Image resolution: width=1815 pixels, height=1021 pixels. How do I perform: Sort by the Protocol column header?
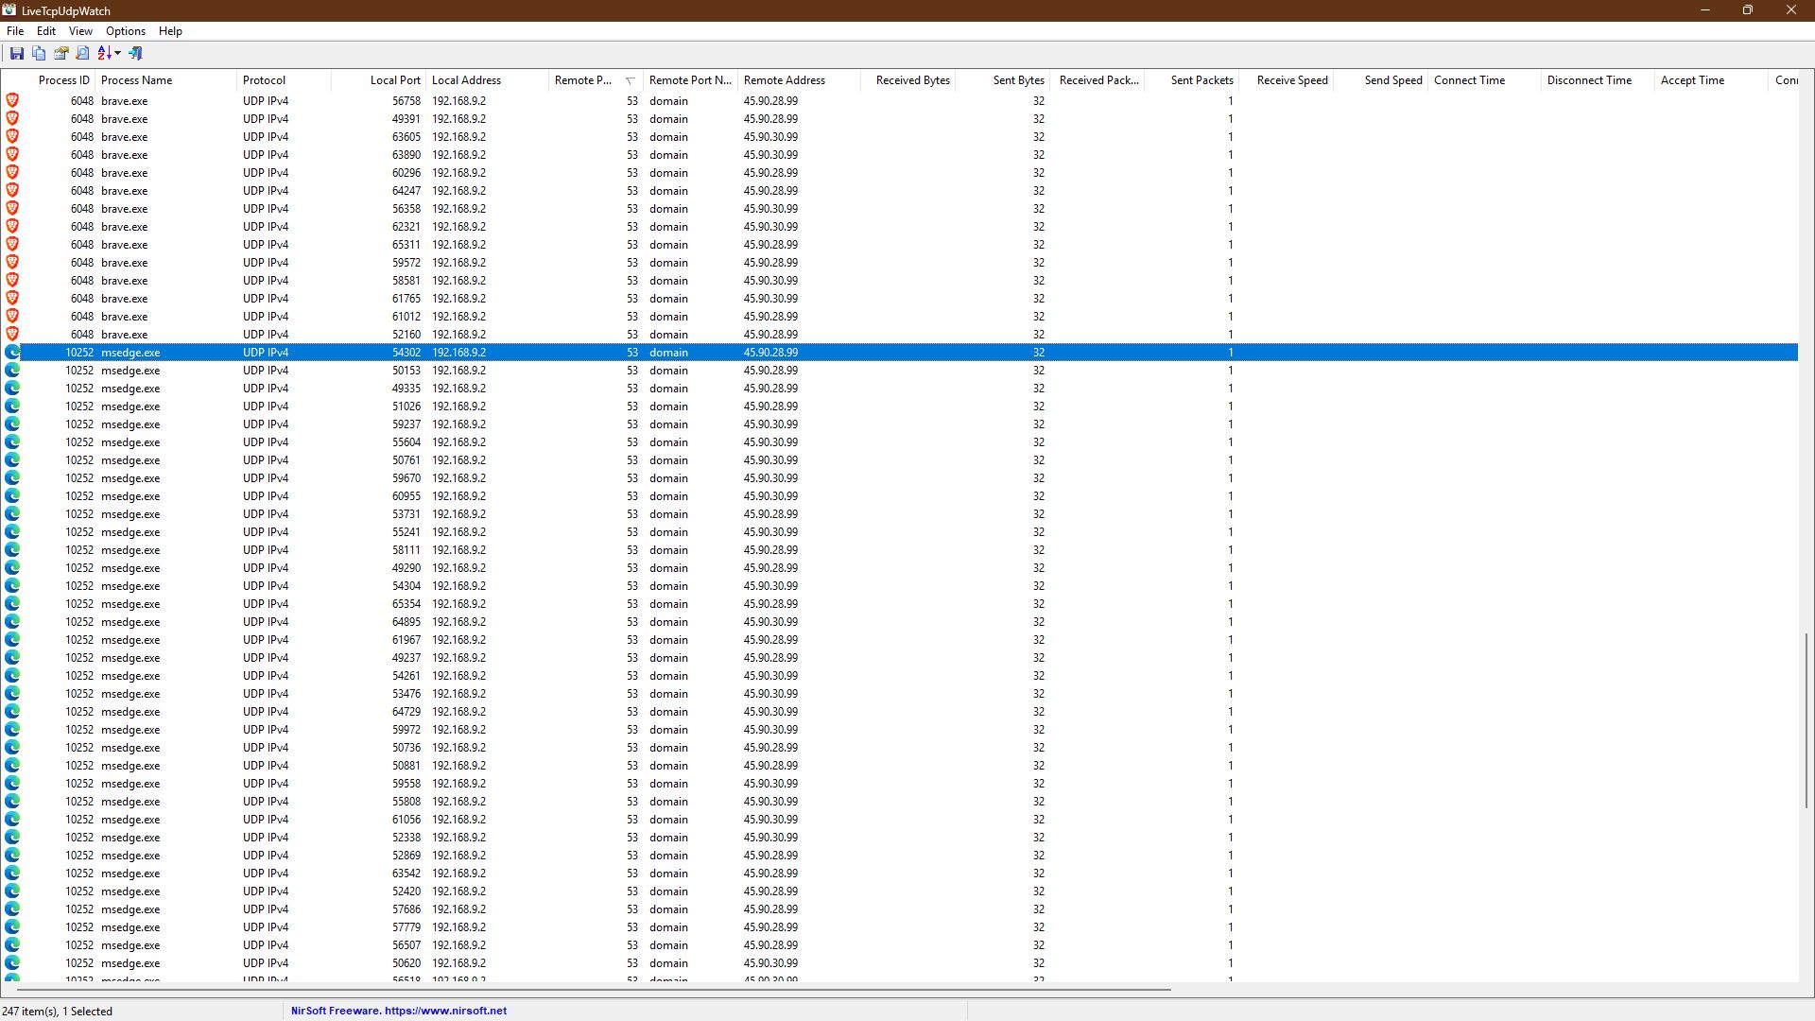[x=284, y=80]
